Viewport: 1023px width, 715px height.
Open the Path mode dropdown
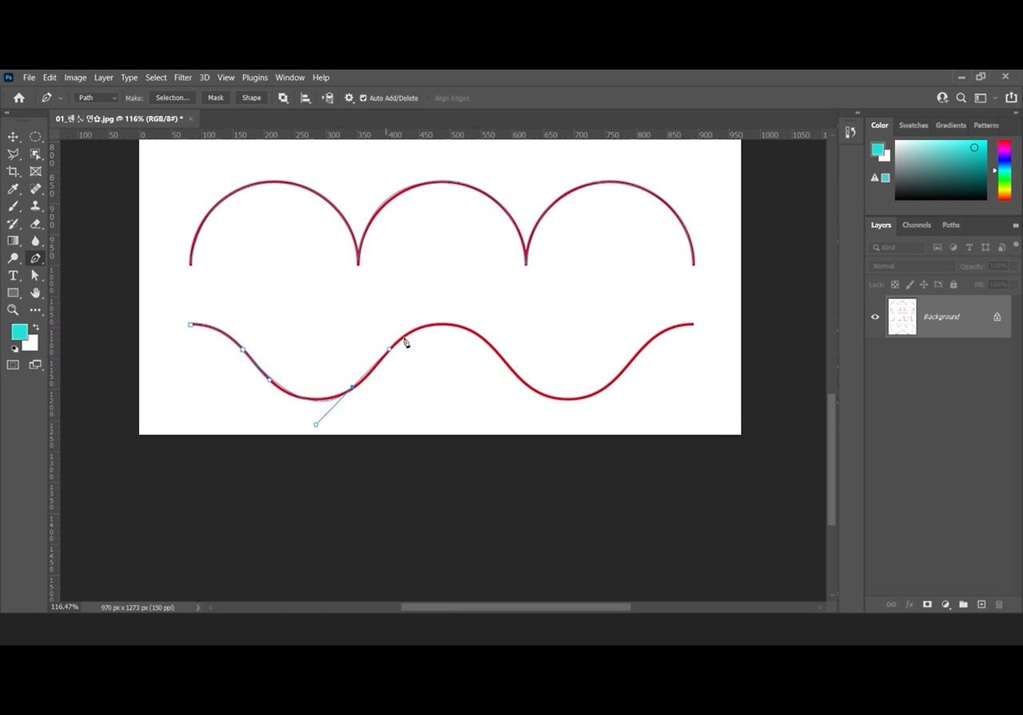pos(97,98)
